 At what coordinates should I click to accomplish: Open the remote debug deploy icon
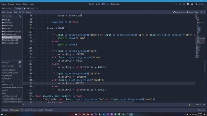coord(188,4)
